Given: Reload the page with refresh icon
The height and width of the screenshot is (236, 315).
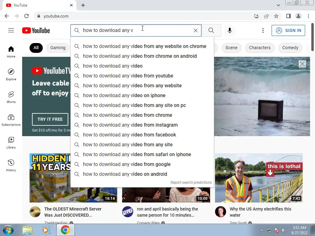Looking at the screenshot, I should click(x=26, y=16).
